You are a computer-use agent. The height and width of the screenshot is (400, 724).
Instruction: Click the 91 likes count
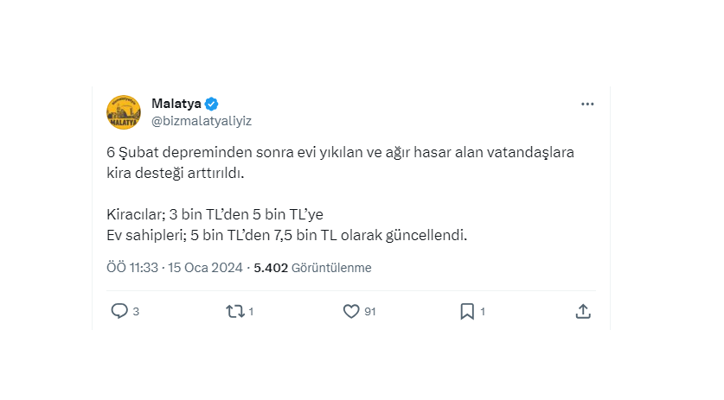coord(370,312)
